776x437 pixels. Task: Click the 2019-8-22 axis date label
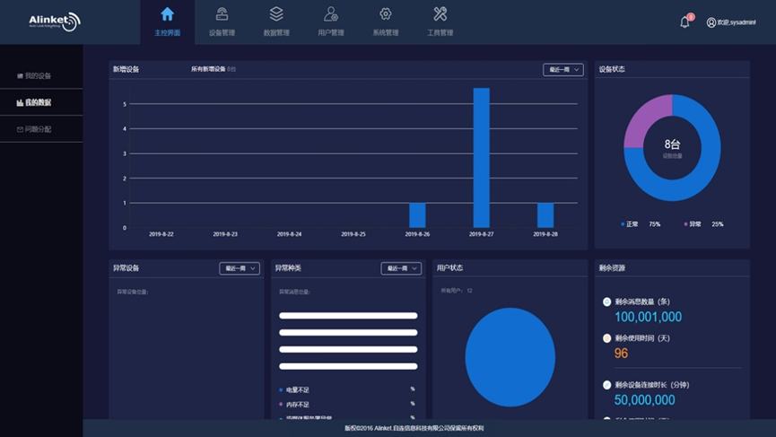[x=161, y=234]
